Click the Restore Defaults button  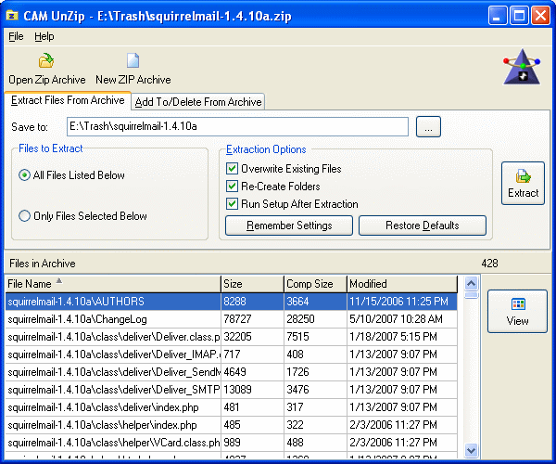pos(423,226)
